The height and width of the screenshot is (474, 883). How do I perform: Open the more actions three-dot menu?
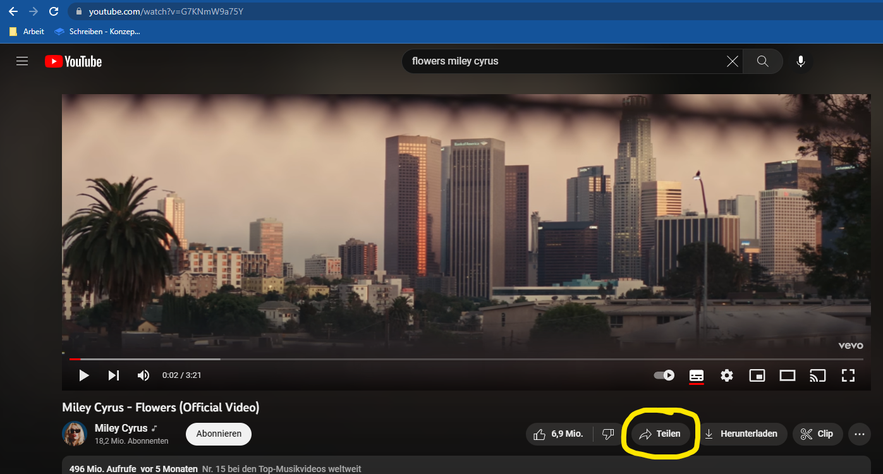(859, 434)
